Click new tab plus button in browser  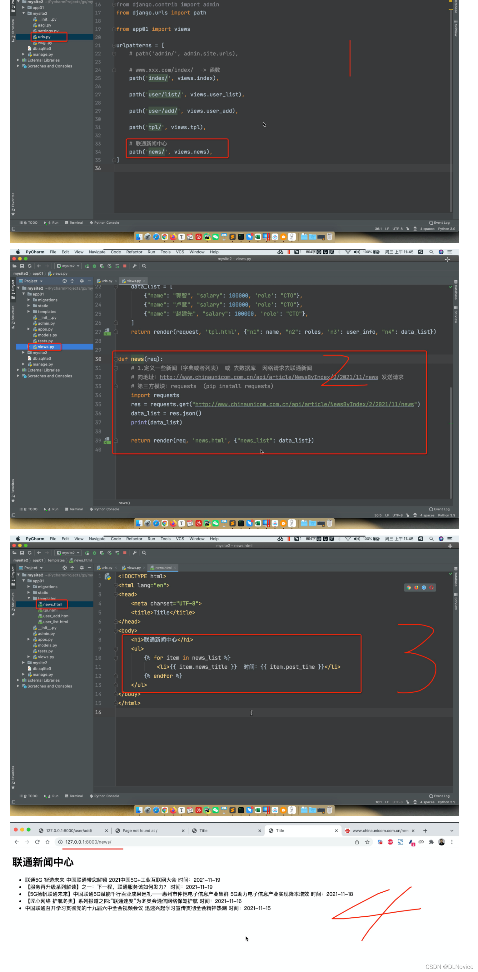coord(425,830)
